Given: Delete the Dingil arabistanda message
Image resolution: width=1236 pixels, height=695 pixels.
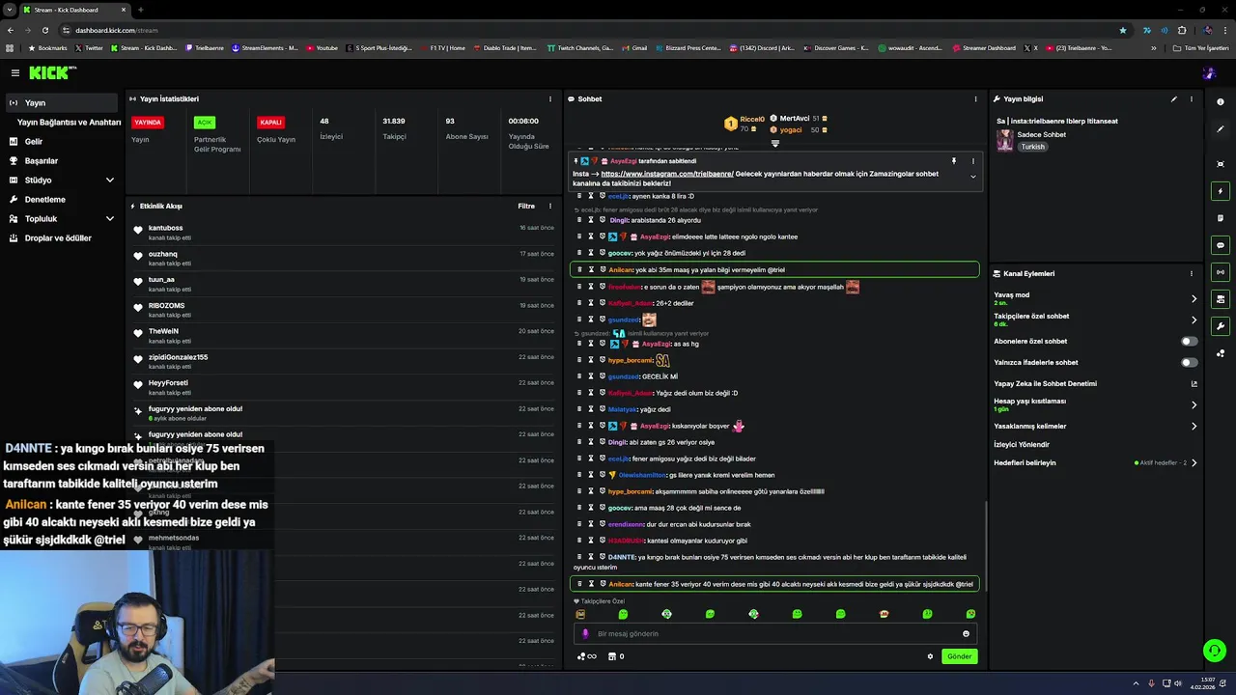Looking at the screenshot, I should point(578,220).
